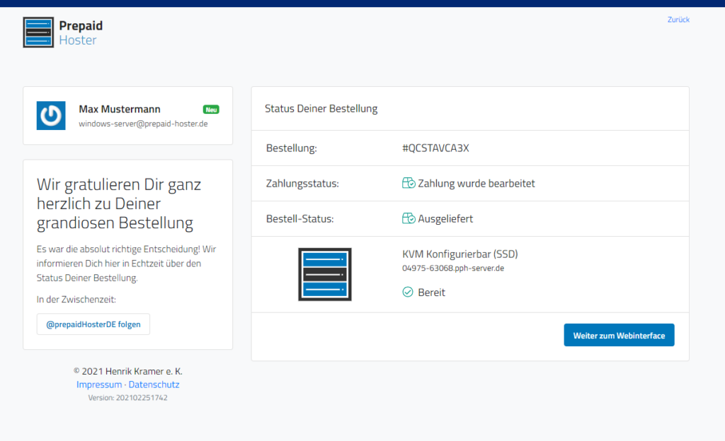Go back via the Zurück link
Image resolution: width=725 pixels, height=441 pixels.
(678, 19)
